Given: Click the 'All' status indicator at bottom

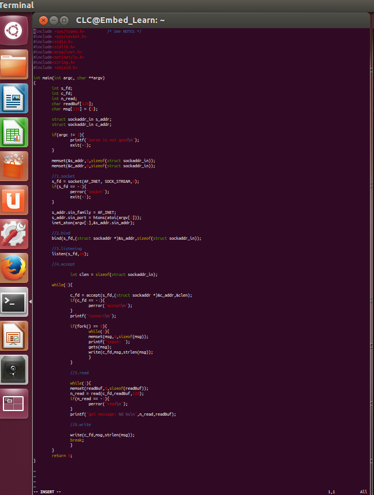Looking at the screenshot, I should 364,492.
